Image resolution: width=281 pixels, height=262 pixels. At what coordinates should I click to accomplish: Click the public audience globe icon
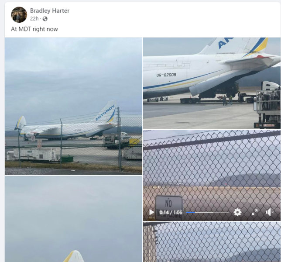(x=45, y=19)
